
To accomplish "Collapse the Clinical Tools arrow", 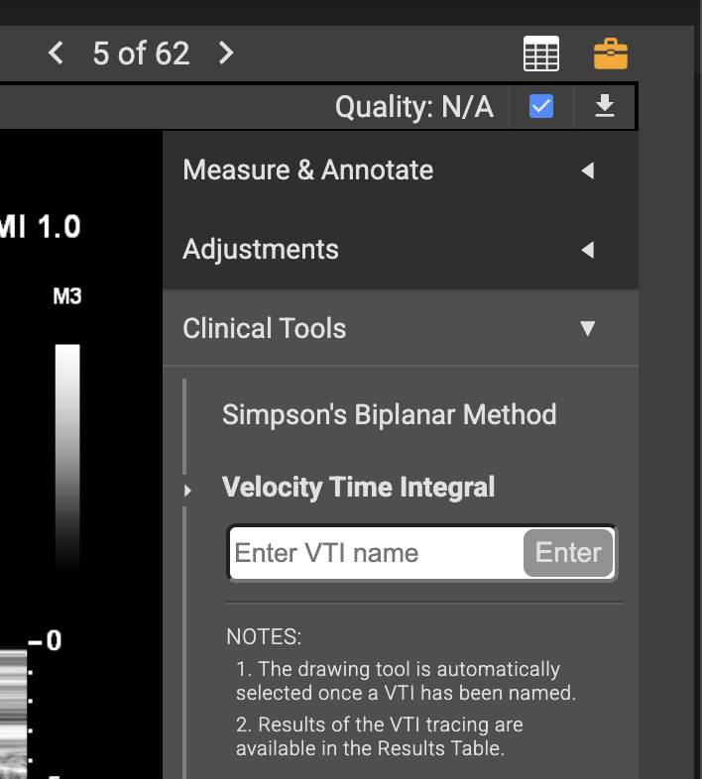I will click(x=588, y=328).
